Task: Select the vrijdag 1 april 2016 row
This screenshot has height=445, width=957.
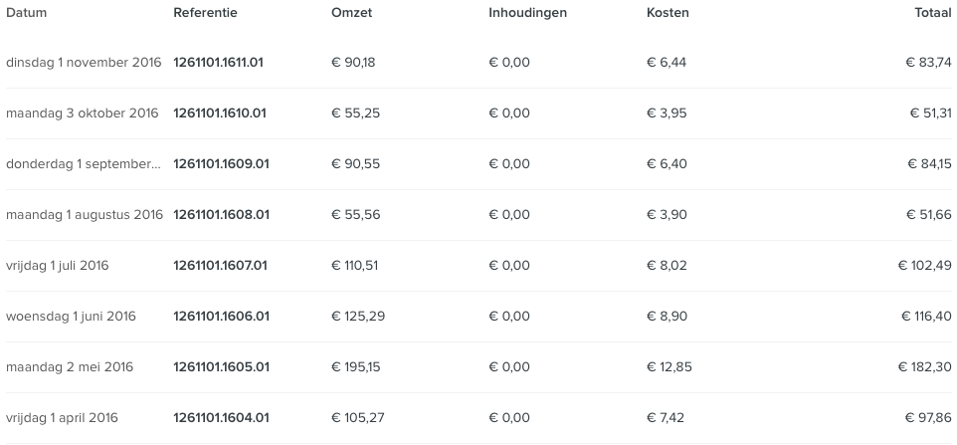Action: tap(478, 417)
